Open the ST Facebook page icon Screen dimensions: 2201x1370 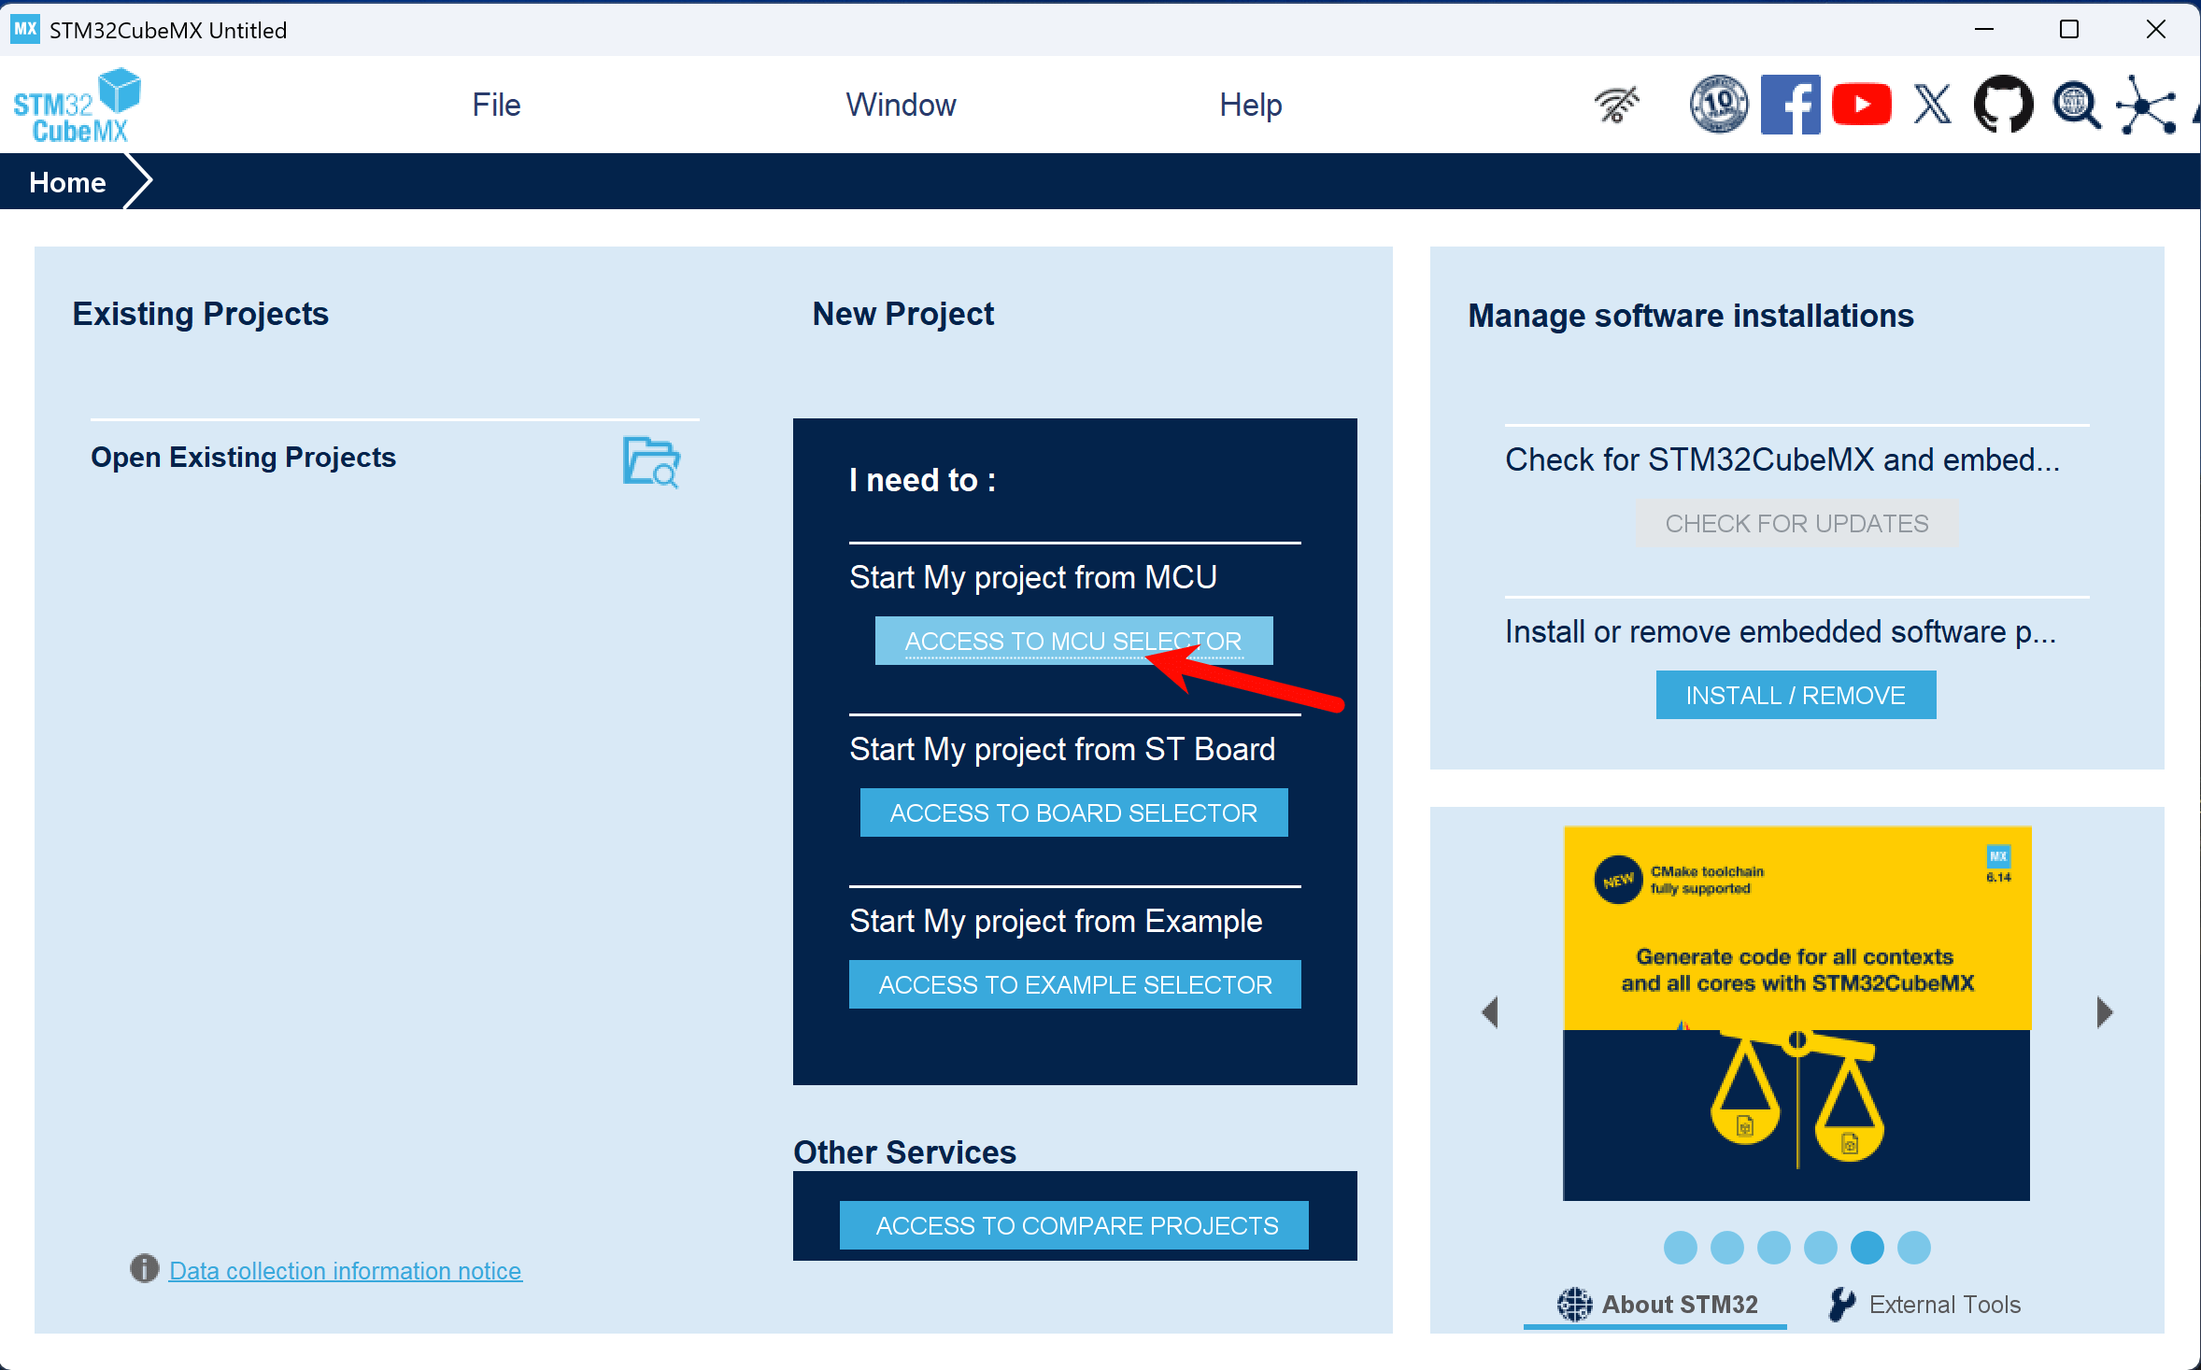coord(1790,105)
